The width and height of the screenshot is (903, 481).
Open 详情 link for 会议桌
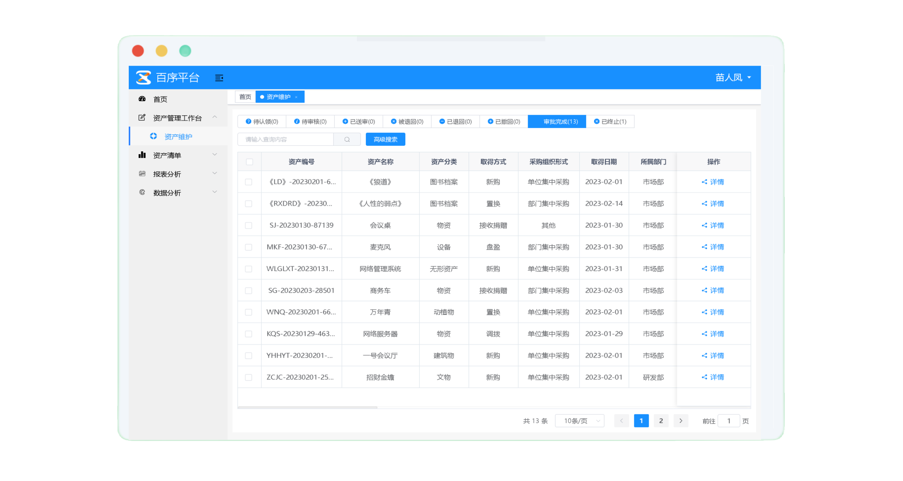tap(716, 226)
